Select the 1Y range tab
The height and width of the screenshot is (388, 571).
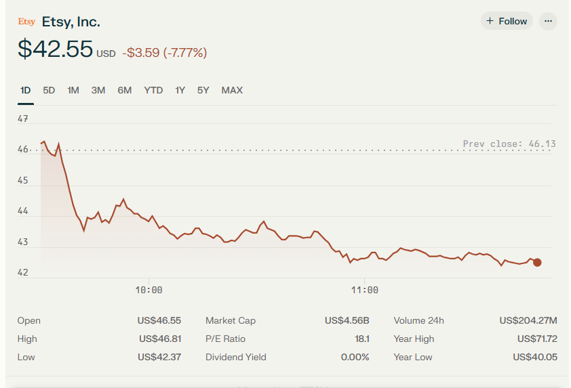pyautogui.click(x=180, y=90)
